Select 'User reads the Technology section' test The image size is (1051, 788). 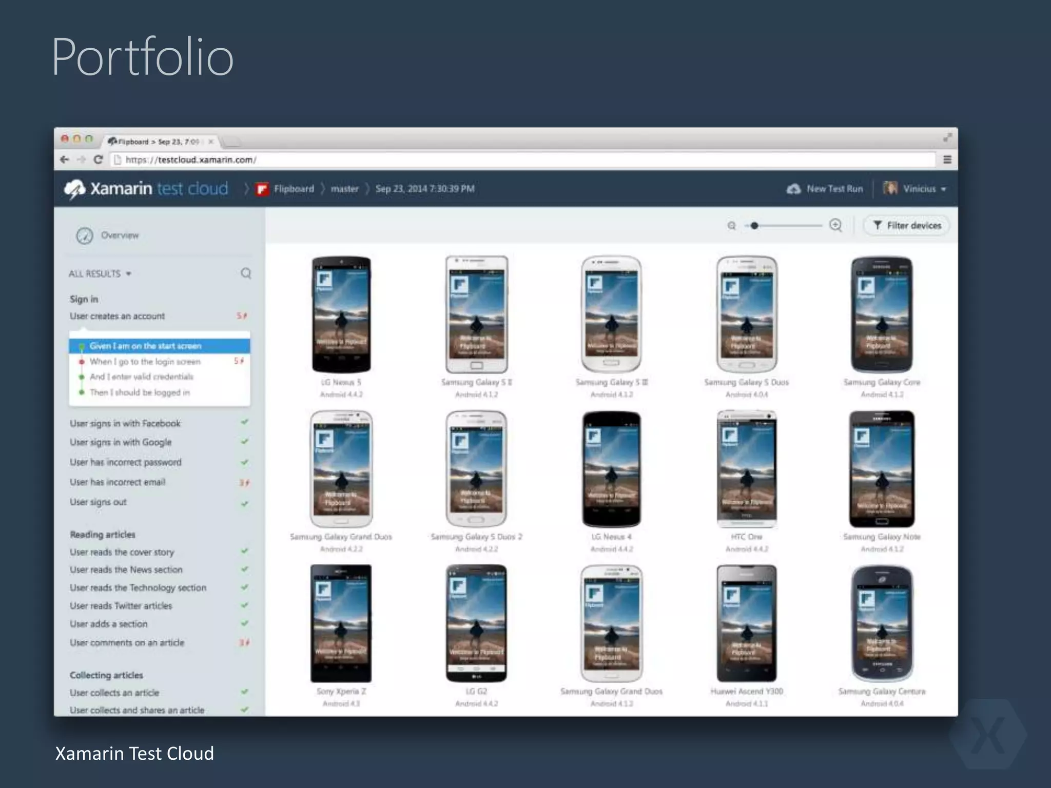point(159,588)
